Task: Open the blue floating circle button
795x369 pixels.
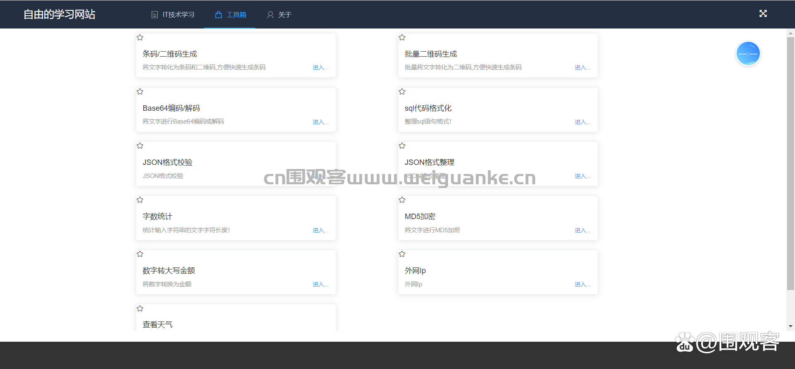Action: click(x=748, y=54)
